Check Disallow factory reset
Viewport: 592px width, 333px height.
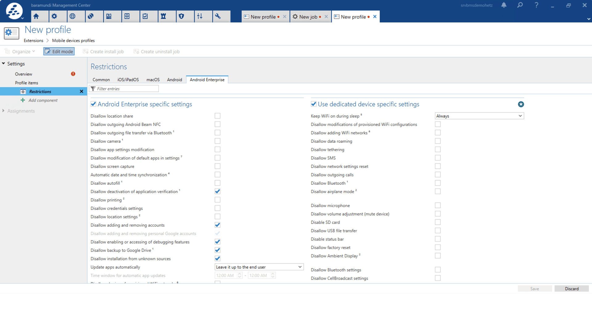[x=438, y=247]
